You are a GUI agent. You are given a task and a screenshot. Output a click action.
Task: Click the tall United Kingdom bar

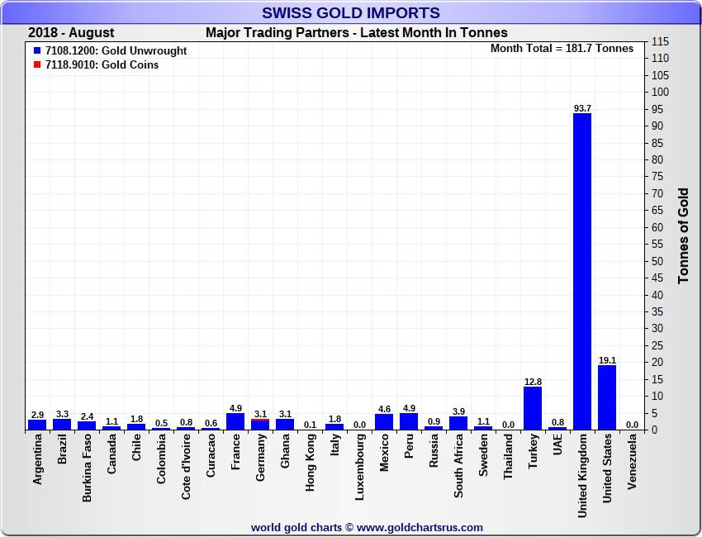[x=582, y=271]
